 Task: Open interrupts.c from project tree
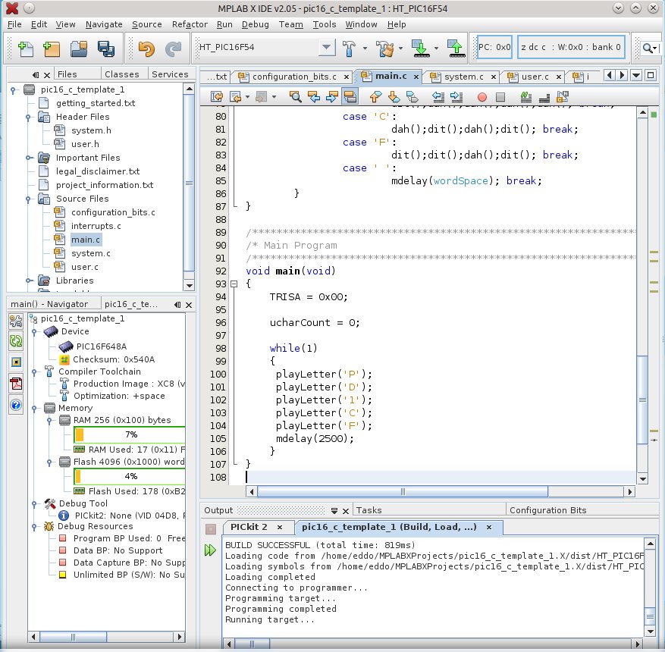96,226
